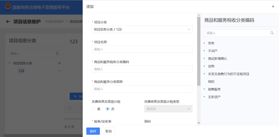Tick the table header select-all checkbox
The image size is (279, 137).
coord(69,108)
